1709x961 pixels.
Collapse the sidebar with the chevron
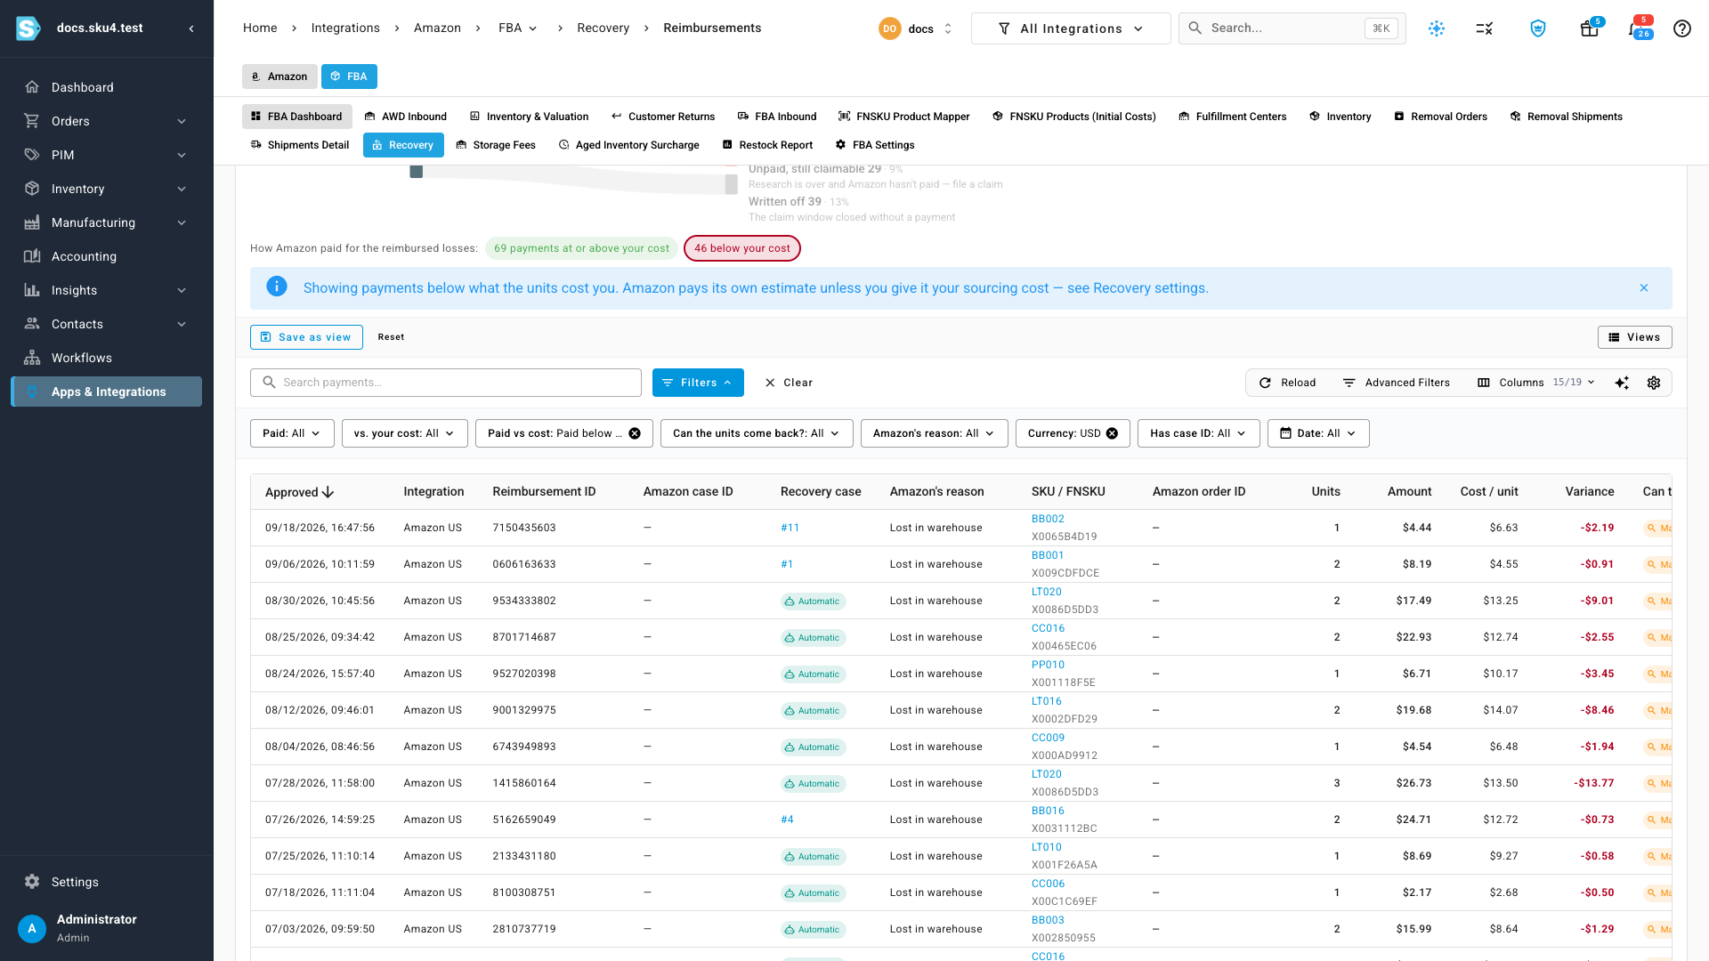coord(191,28)
